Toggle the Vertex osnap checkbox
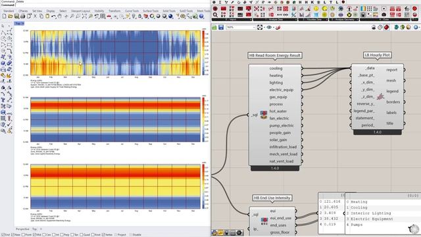421x237 pixels. [104, 235]
